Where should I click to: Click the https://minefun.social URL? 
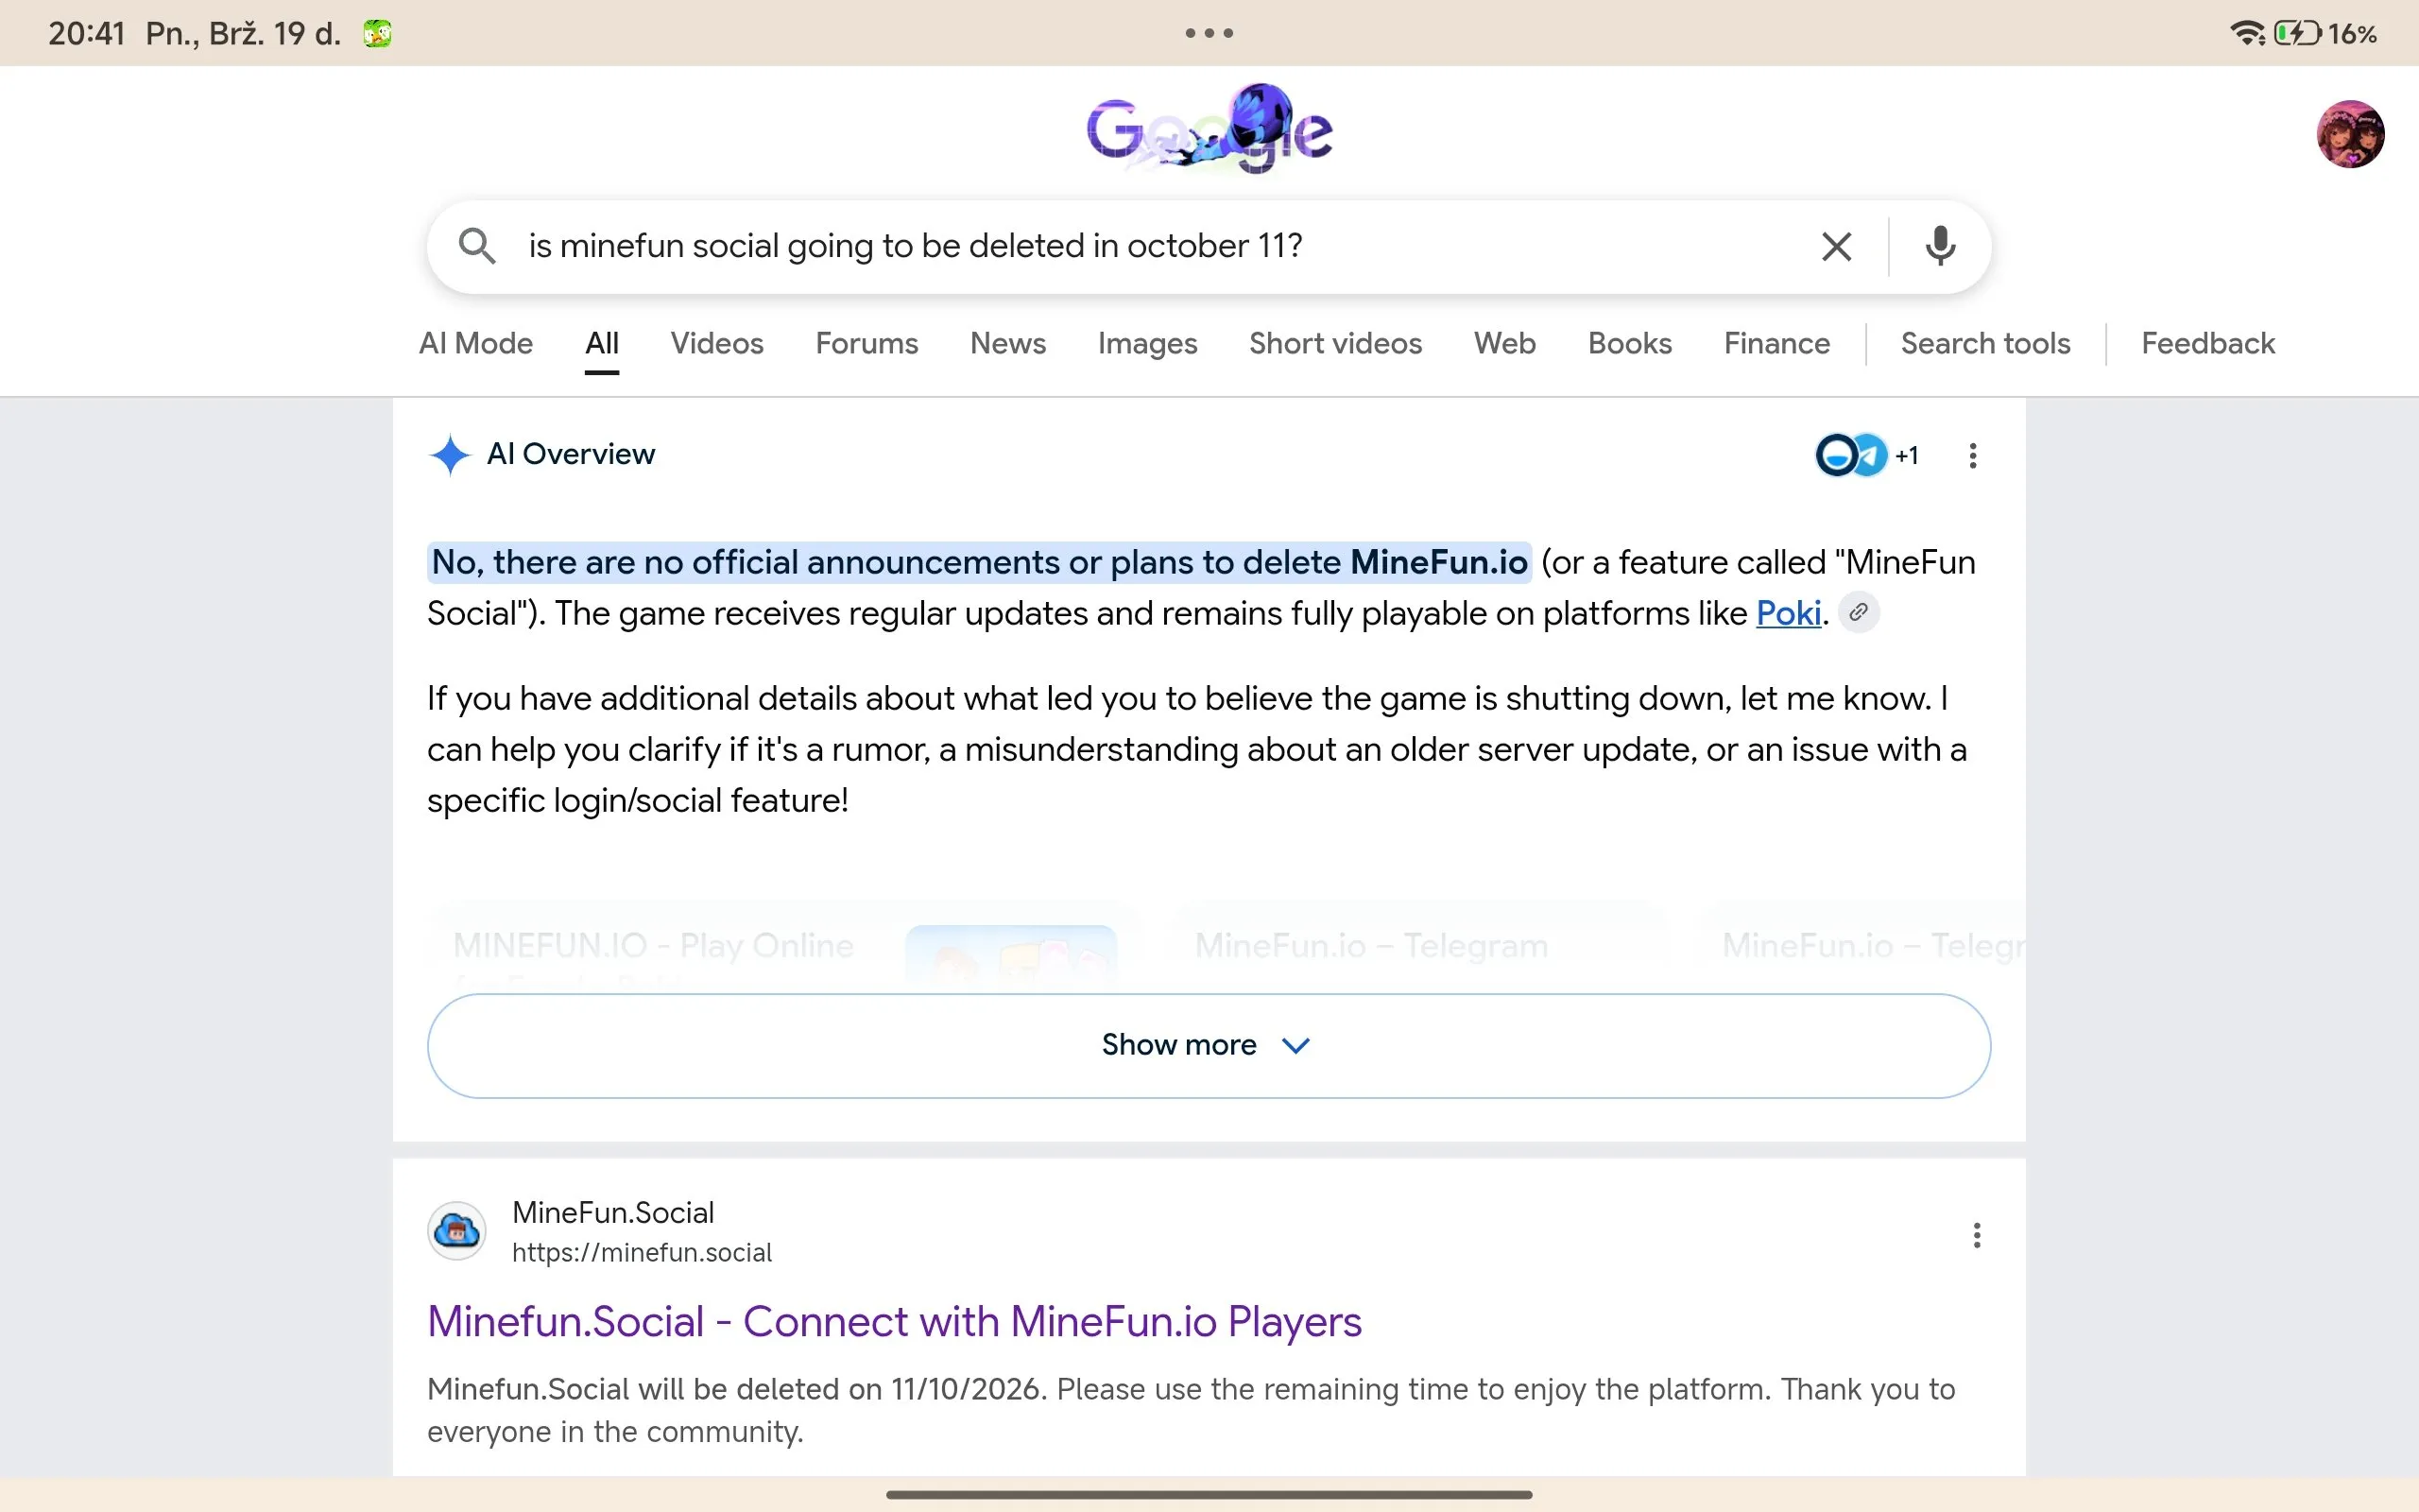click(642, 1253)
